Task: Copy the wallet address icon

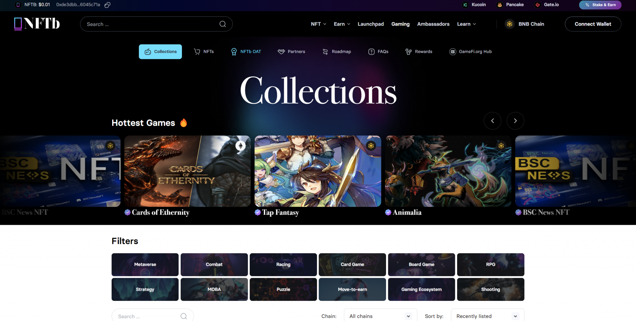Action: 107,5
